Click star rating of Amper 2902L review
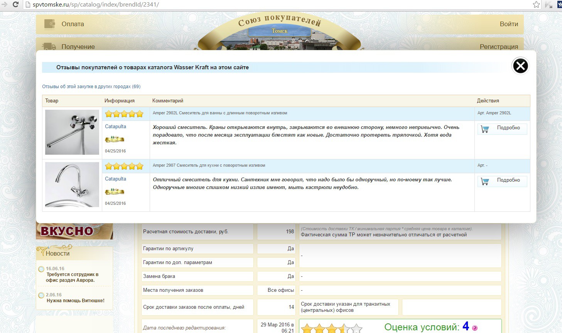This screenshot has width=562, height=333. click(x=124, y=114)
